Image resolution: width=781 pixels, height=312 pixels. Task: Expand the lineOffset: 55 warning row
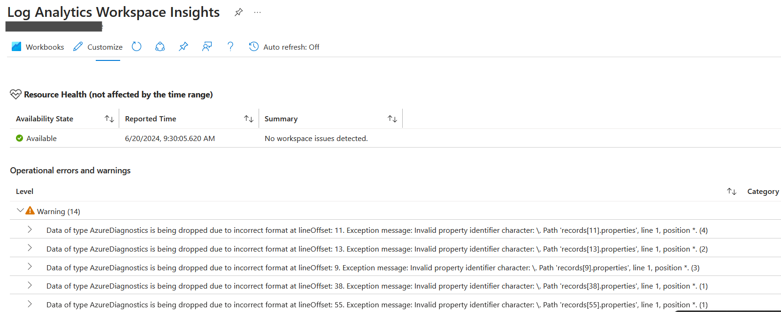click(30, 304)
